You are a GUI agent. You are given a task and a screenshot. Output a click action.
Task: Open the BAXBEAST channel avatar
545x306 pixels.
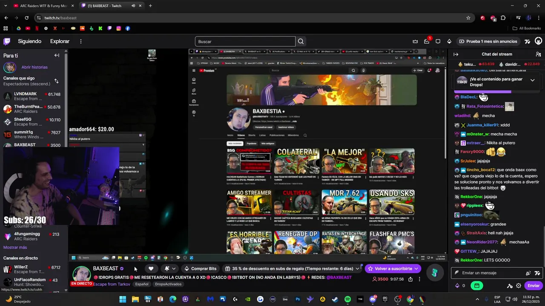click(81, 274)
